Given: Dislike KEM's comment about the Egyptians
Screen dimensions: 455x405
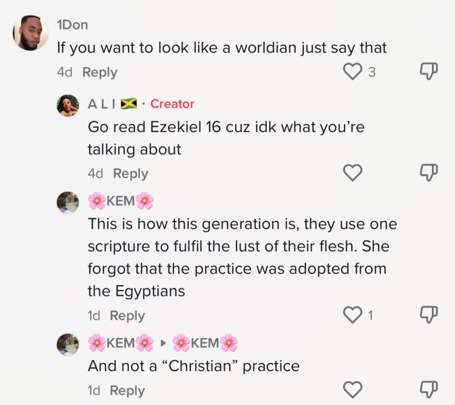Looking at the screenshot, I should pos(429,314).
